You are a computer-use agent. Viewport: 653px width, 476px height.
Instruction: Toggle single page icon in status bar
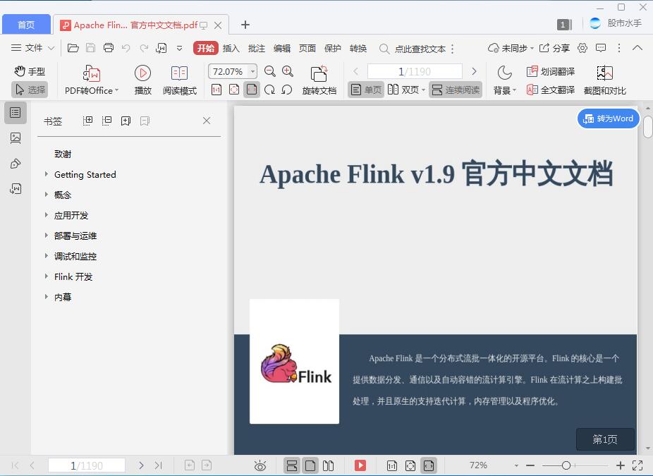(310, 465)
